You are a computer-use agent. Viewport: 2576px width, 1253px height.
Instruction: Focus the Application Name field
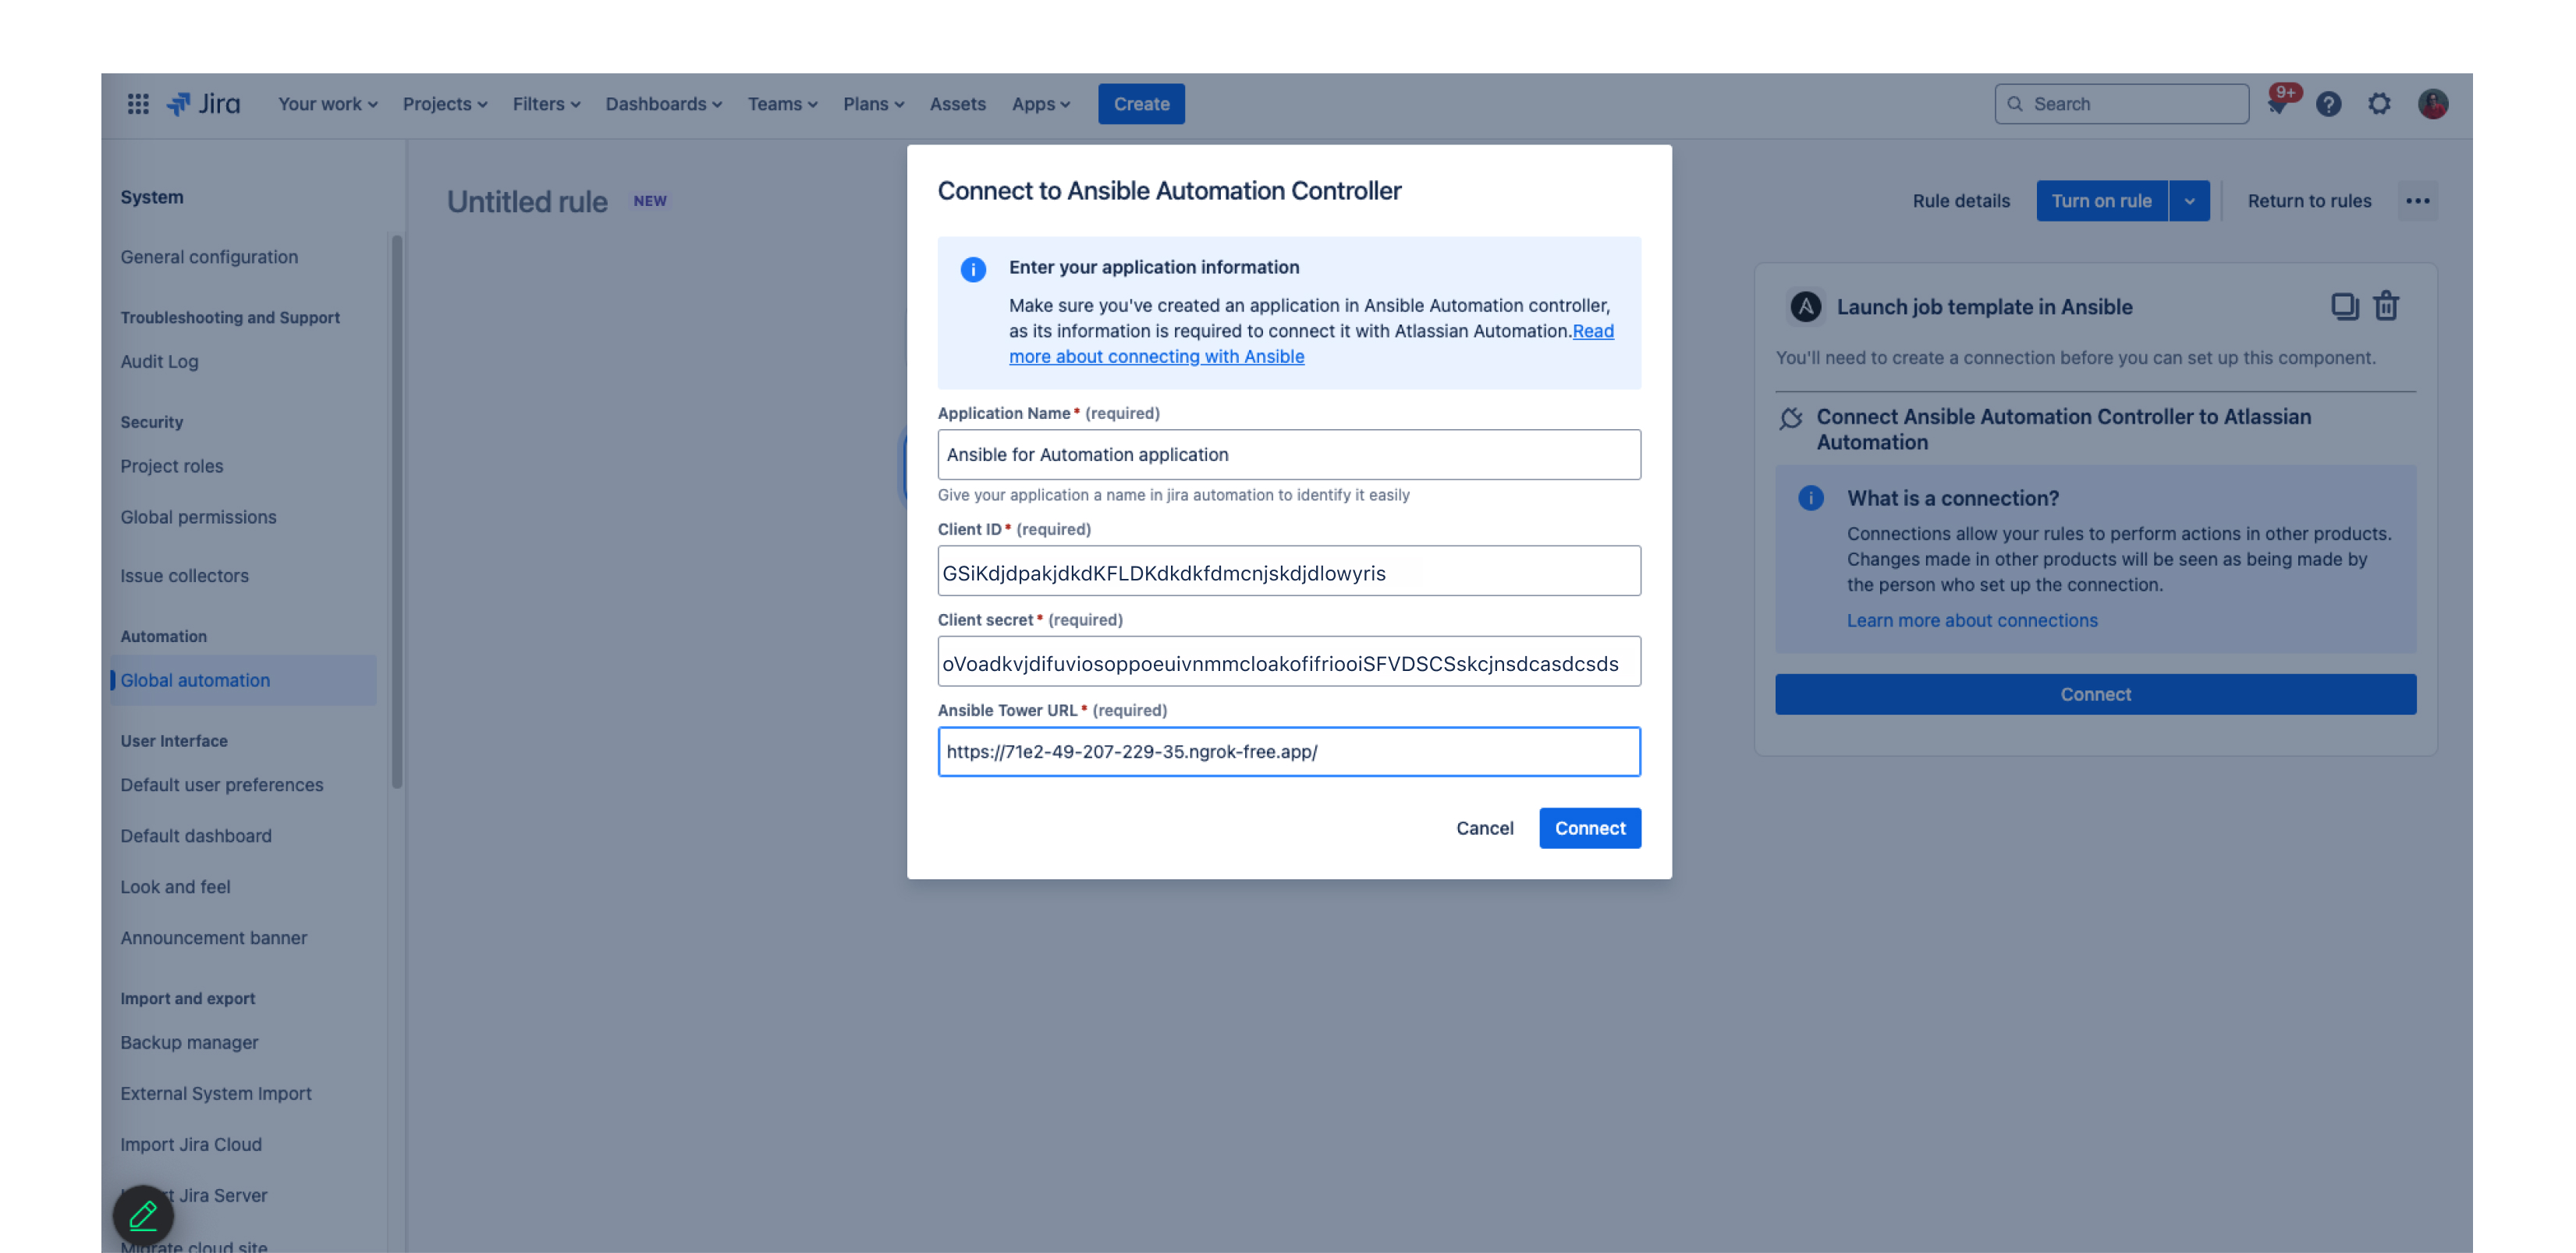(1288, 453)
